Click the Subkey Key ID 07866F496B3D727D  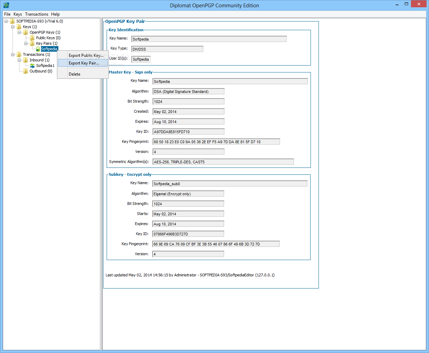[188, 234]
